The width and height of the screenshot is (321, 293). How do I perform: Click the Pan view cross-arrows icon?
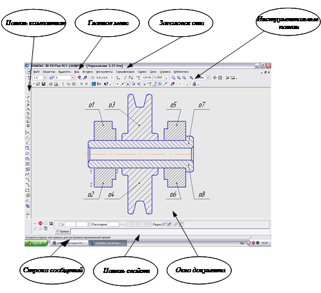click(214, 77)
